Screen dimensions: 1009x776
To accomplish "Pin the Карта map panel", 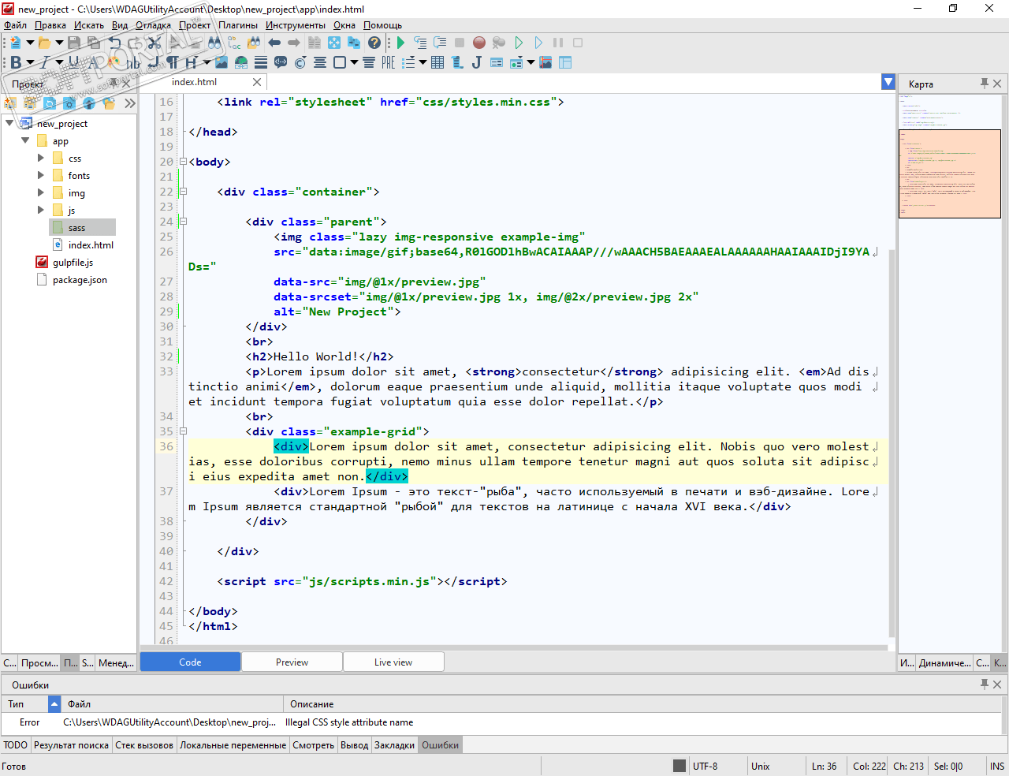I will click(984, 84).
